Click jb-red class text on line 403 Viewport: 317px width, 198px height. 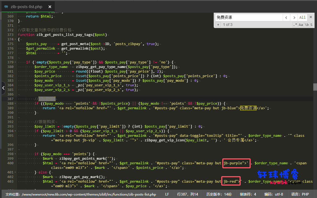point(230,182)
